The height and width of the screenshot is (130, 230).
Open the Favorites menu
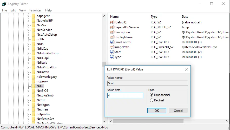click(36, 10)
